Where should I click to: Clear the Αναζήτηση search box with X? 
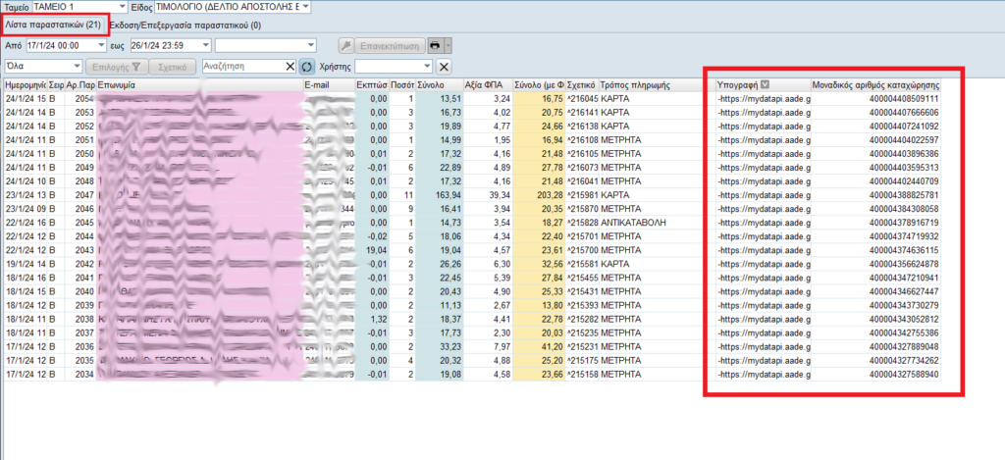point(290,67)
